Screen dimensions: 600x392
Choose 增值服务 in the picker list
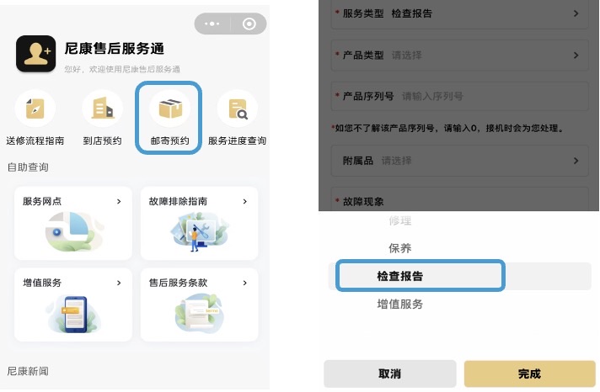400,304
